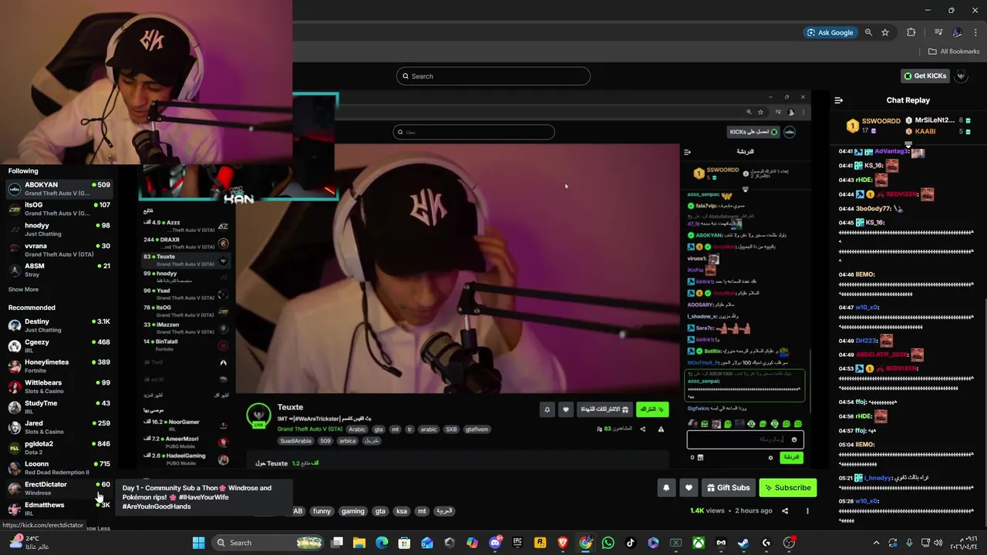
Task: Click the KAABI gifter entry
Action: pyautogui.click(x=938, y=131)
